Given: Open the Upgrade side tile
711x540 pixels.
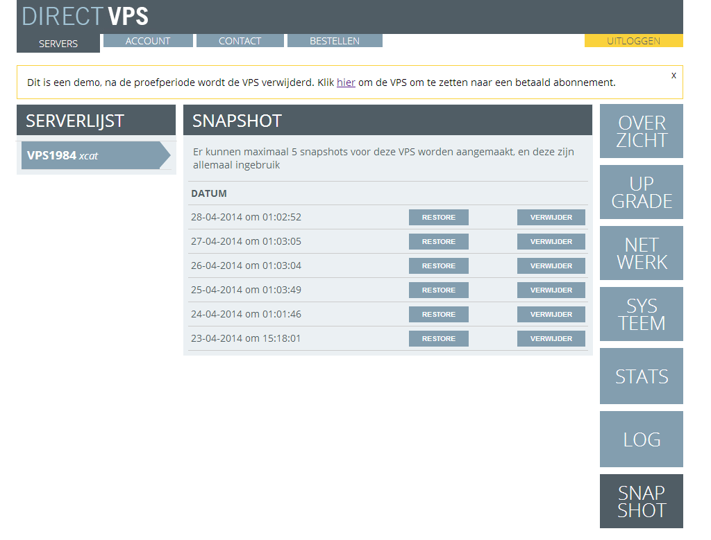Looking at the screenshot, I should click(x=641, y=193).
